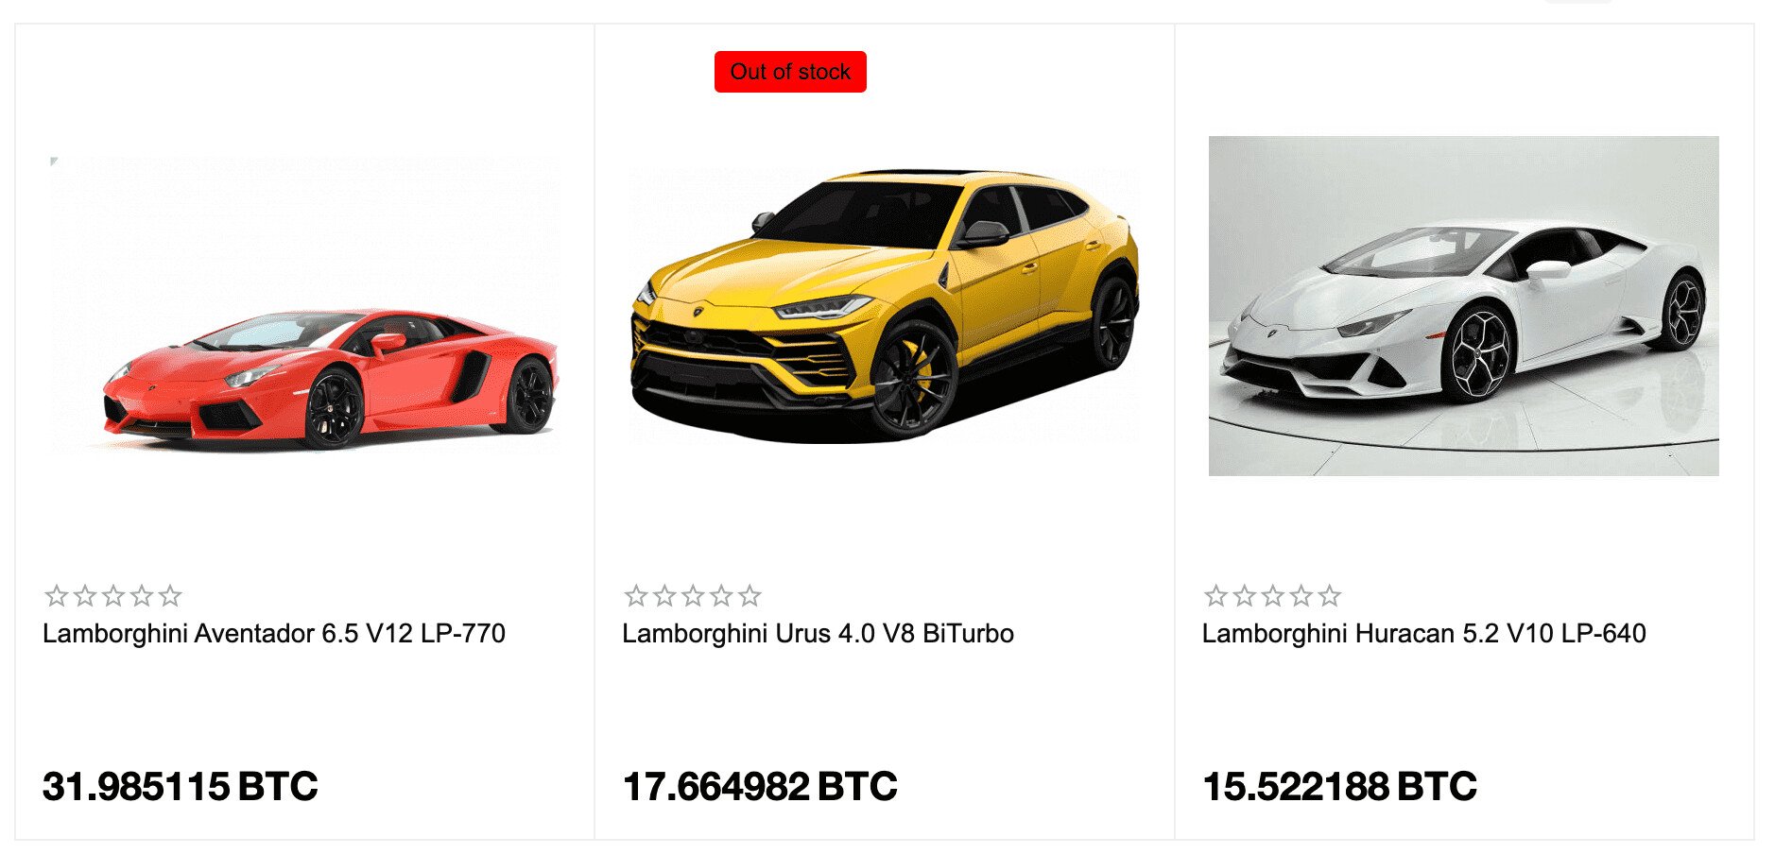
Task: Click the Out of stock badge
Action: click(x=791, y=71)
